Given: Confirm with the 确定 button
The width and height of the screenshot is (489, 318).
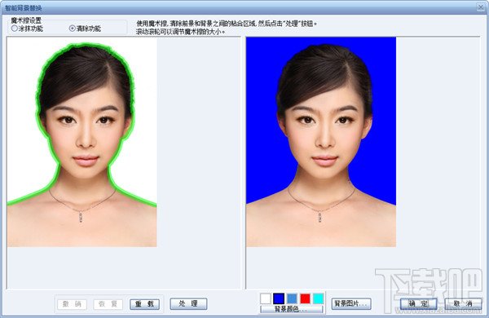Looking at the screenshot, I should click(x=419, y=303).
